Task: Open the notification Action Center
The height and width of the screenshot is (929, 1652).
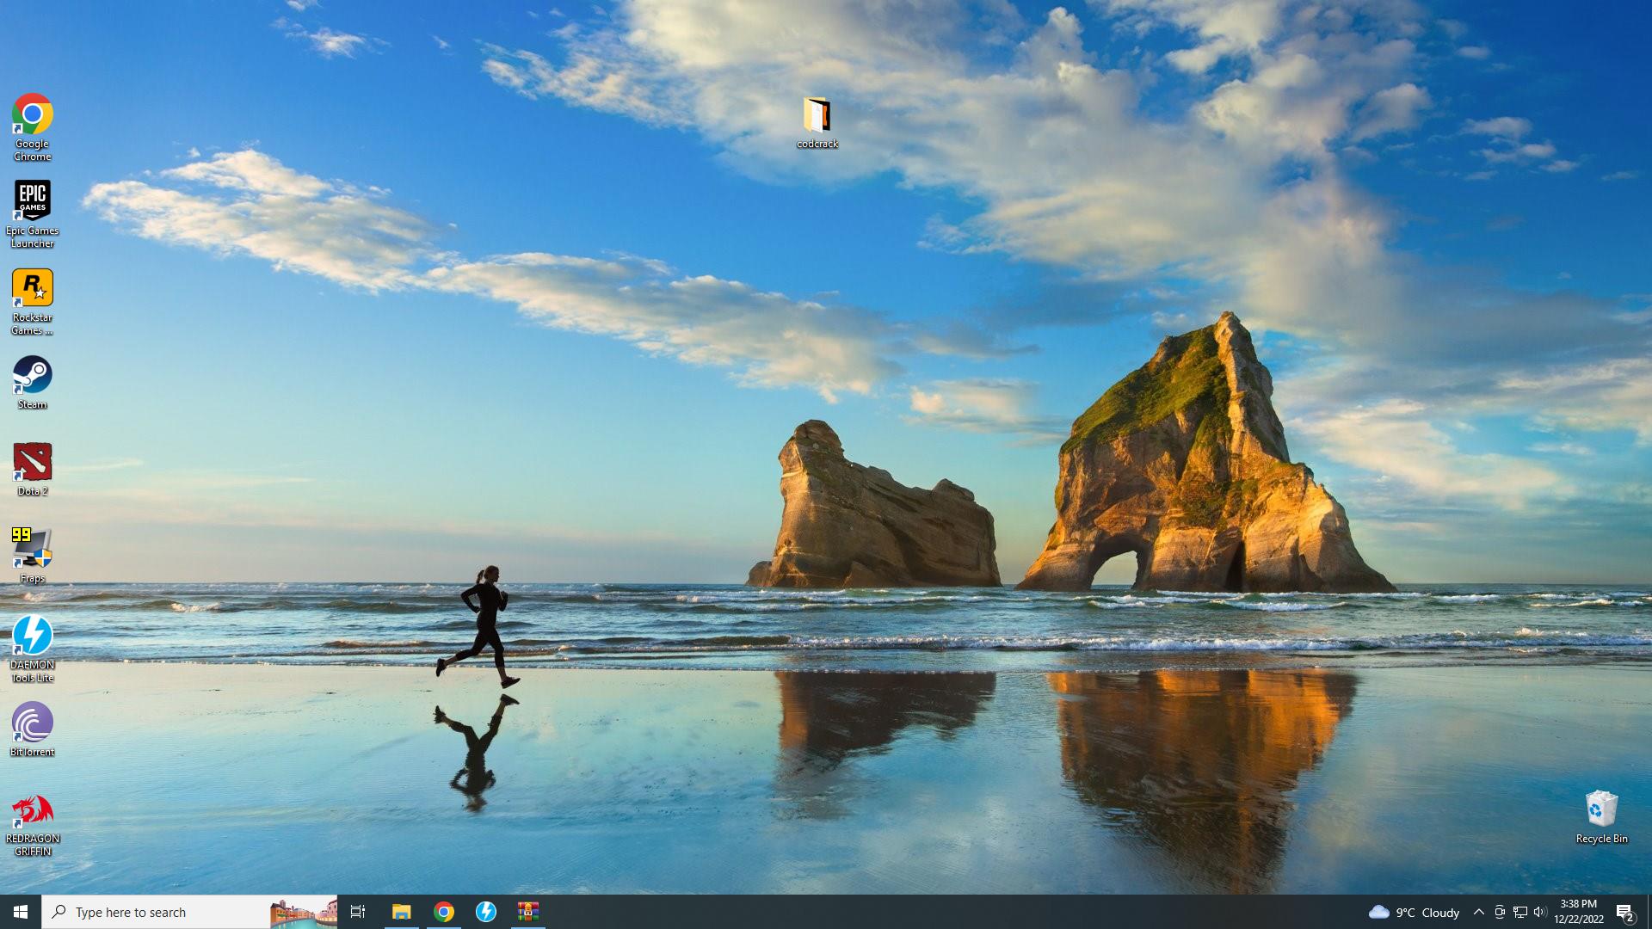Action: coord(1624,912)
